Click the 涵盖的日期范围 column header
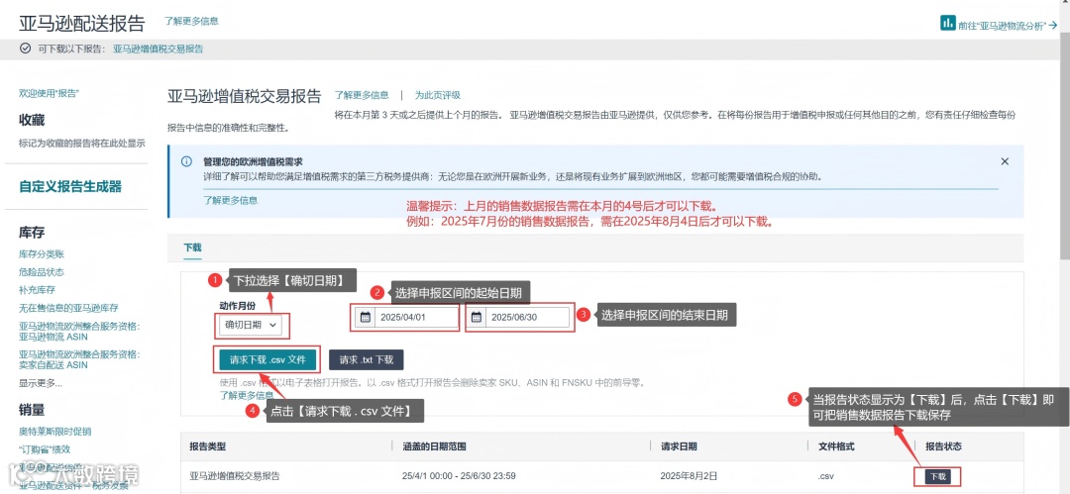Image resolution: width=1070 pixels, height=494 pixels. pyautogui.click(x=435, y=446)
